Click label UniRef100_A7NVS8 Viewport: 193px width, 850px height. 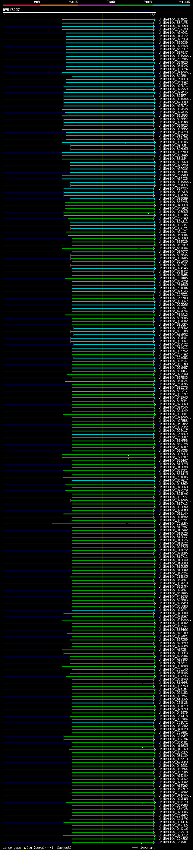pyautogui.click(x=173, y=46)
